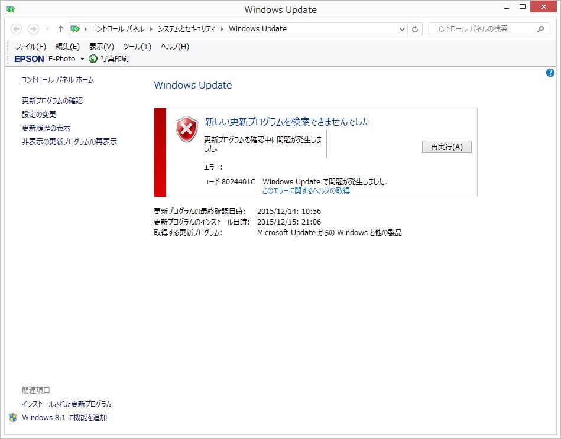This screenshot has width=561, height=439.
Task: Click the EPSON logo in toolbar
Action: (29, 59)
